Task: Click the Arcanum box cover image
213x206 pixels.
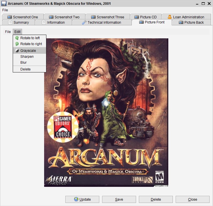Action: click(106, 112)
